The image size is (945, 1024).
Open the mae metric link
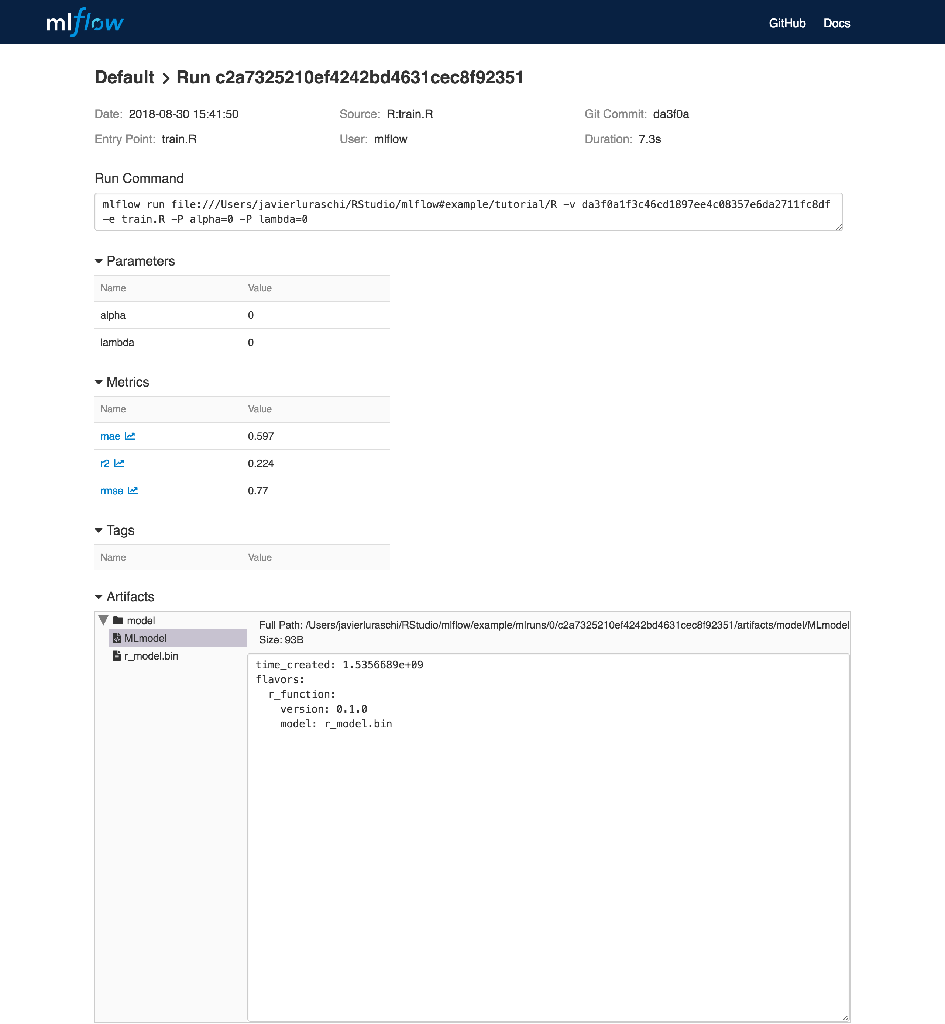click(x=110, y=436)
